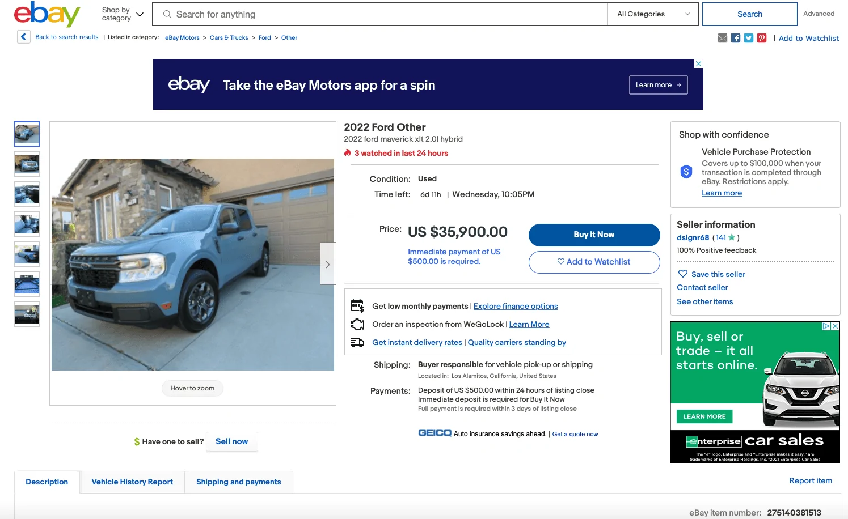Click the Other breadcrumb
This screenshot has height=519, width=848.
point(289,38)
